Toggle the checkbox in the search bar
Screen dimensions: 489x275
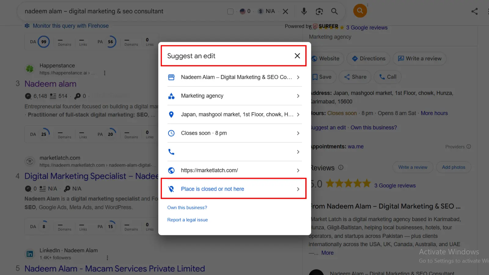230,11
